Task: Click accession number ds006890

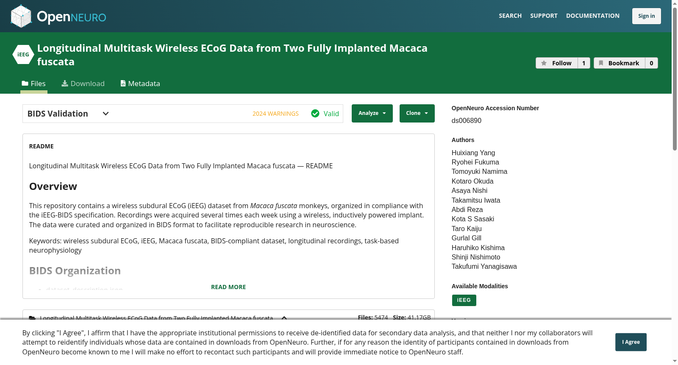Action: pyautogui.click(x=467, y=121)
